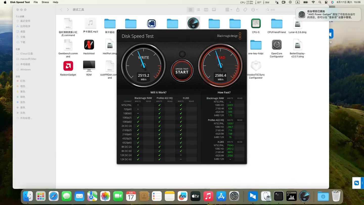Switch Finder to icon view

(x=191, y=10)
